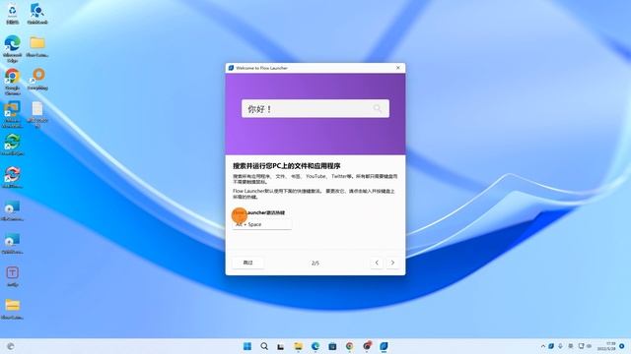Click the weather widget at taskbar left
The image size is (631, 354).
pos(11,346)
